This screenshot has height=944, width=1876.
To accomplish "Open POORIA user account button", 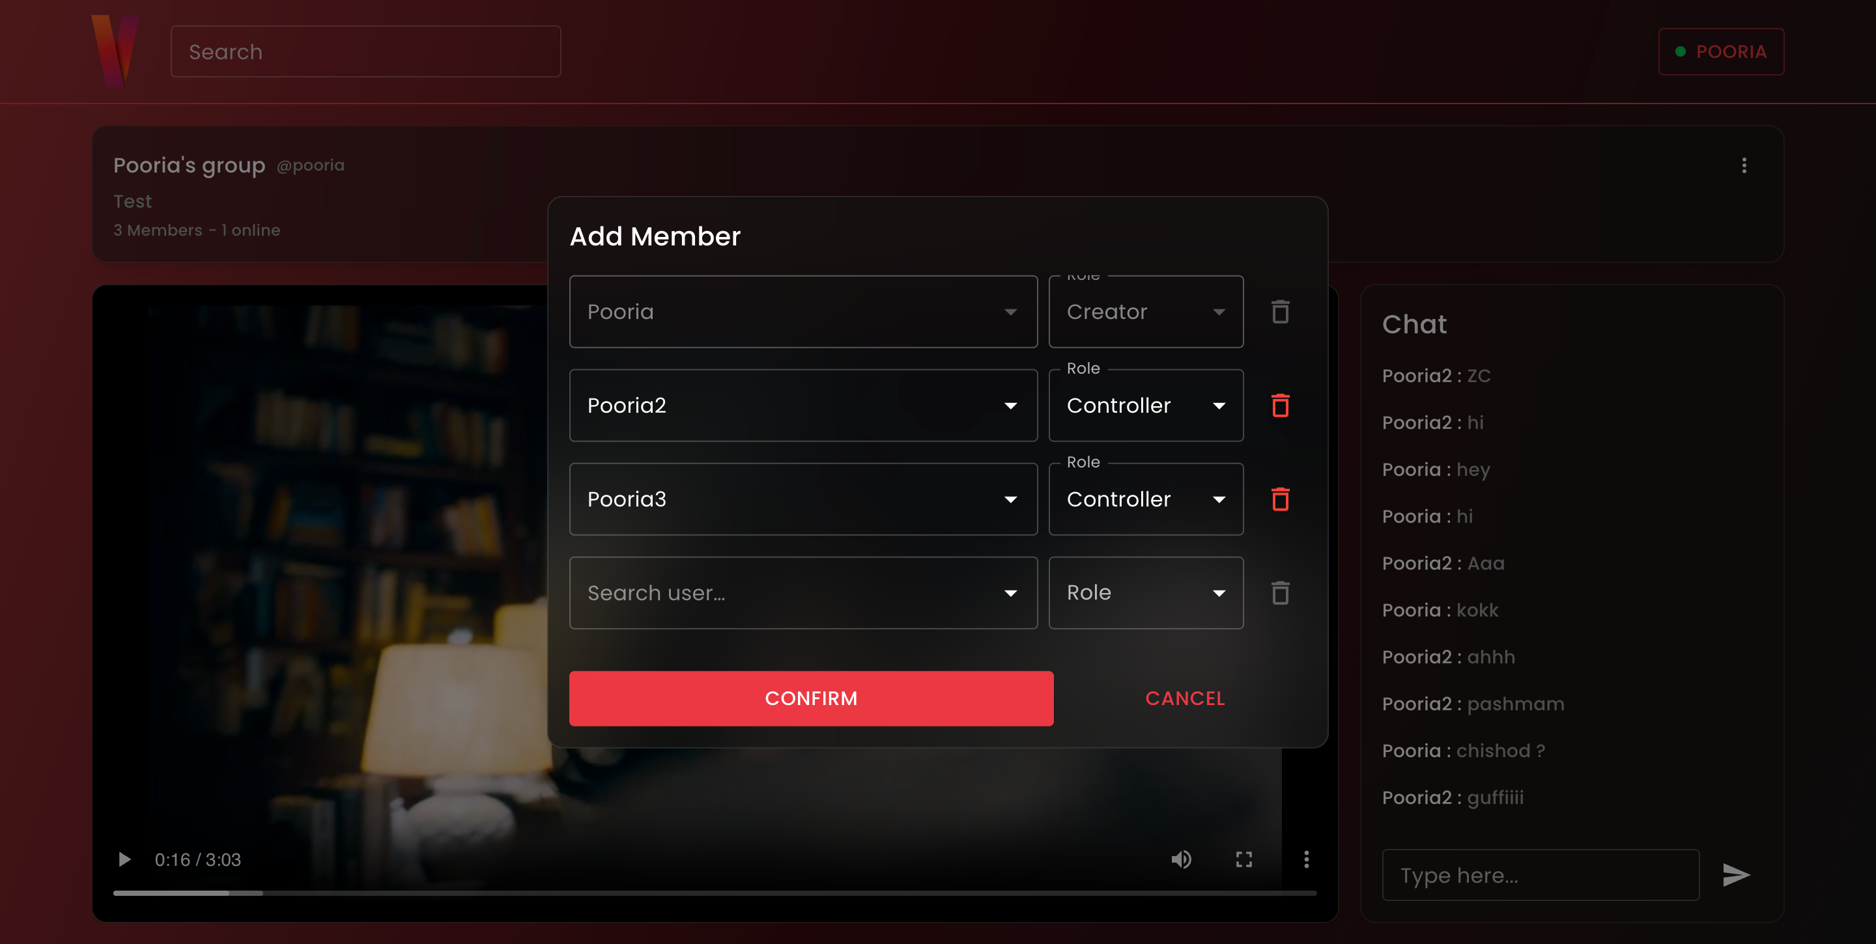I will [x=1720, y=51].
